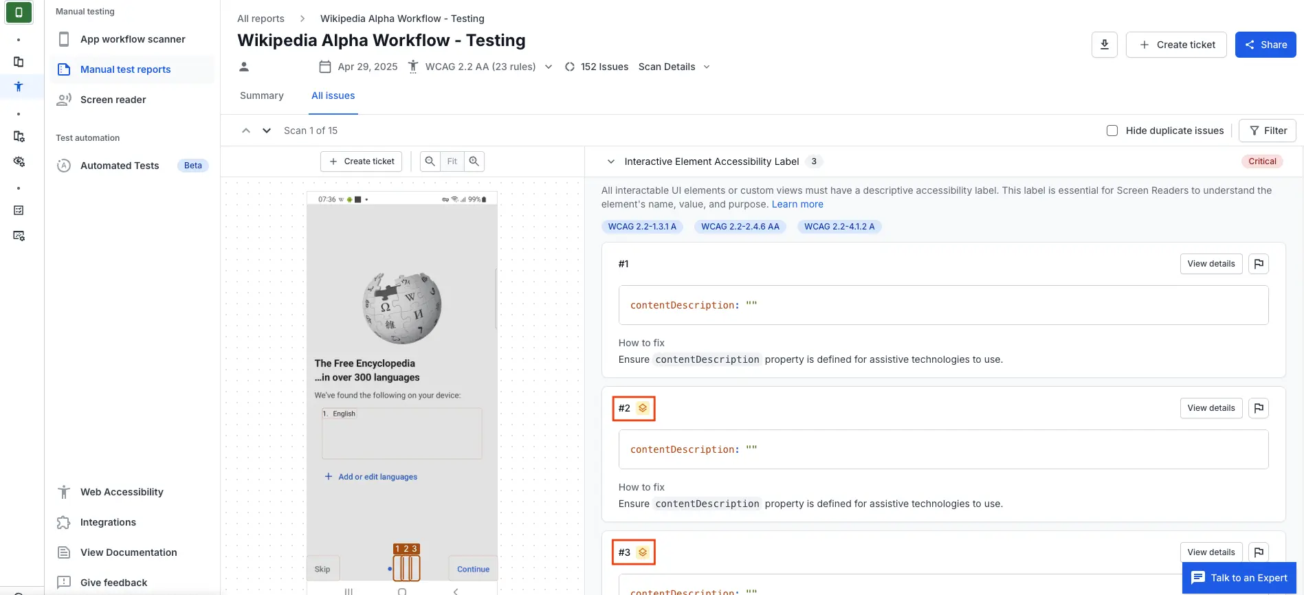This screenshot has width=1304, height=595.
Task: Click the WCAG 2.2-2.4.6 AA tag
Action: pos(740,227)
